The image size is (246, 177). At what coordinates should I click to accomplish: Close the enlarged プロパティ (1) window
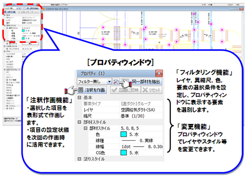159,73
